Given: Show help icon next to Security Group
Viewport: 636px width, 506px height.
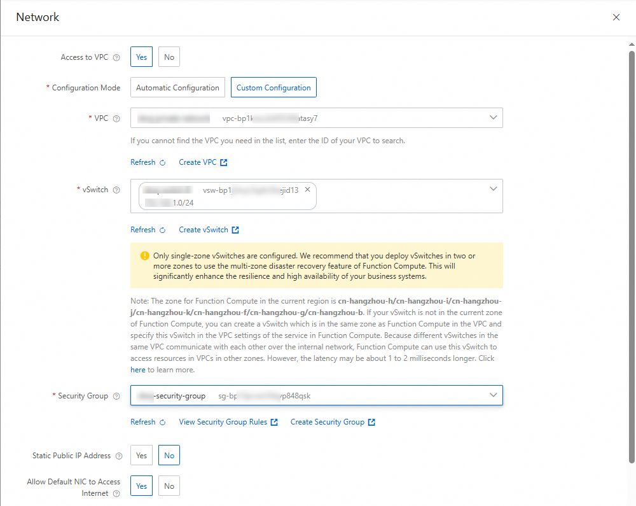Looking at the screenshot, I should [116, 396].
